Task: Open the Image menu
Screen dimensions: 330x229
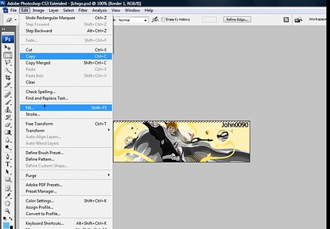Action: 38,10
